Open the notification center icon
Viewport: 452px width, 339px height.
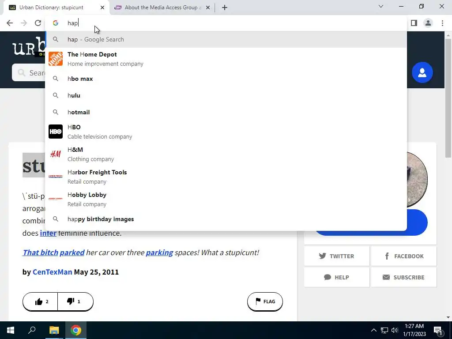coord(437,330)
